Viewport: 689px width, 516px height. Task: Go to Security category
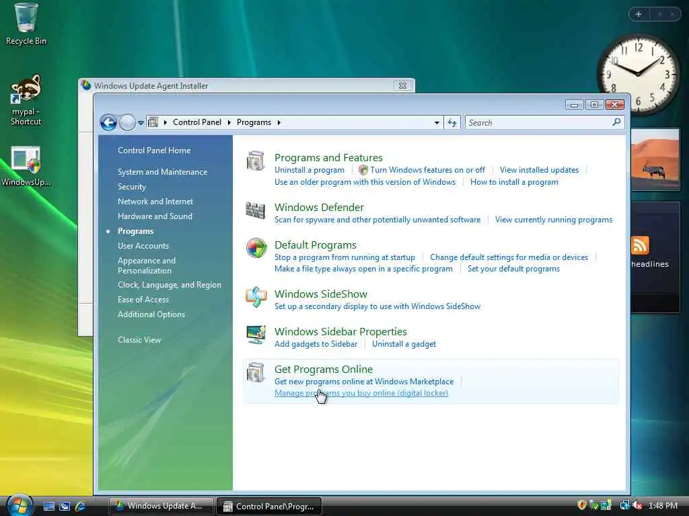point(132,187)
